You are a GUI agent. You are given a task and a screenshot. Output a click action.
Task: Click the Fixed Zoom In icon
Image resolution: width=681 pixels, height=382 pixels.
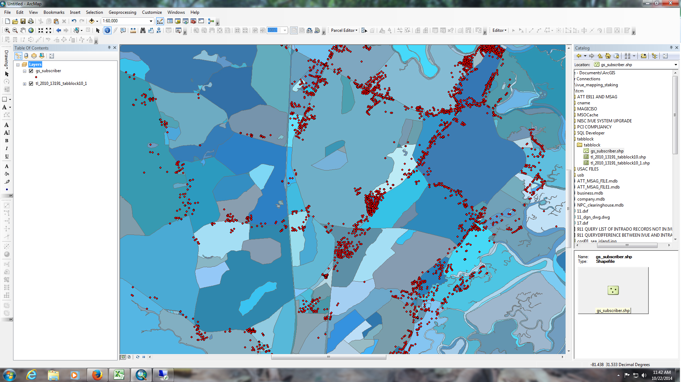[x=41, y=30]
